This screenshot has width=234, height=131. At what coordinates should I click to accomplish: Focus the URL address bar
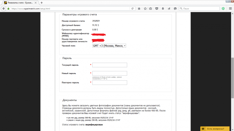click(x=70, y=9)
